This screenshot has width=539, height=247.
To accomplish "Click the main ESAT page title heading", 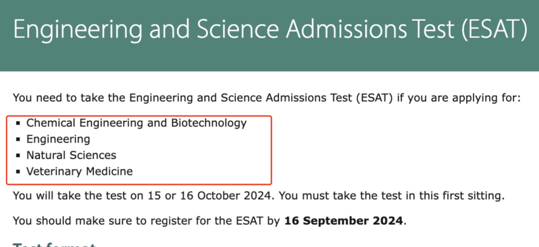I will point(270,29).
